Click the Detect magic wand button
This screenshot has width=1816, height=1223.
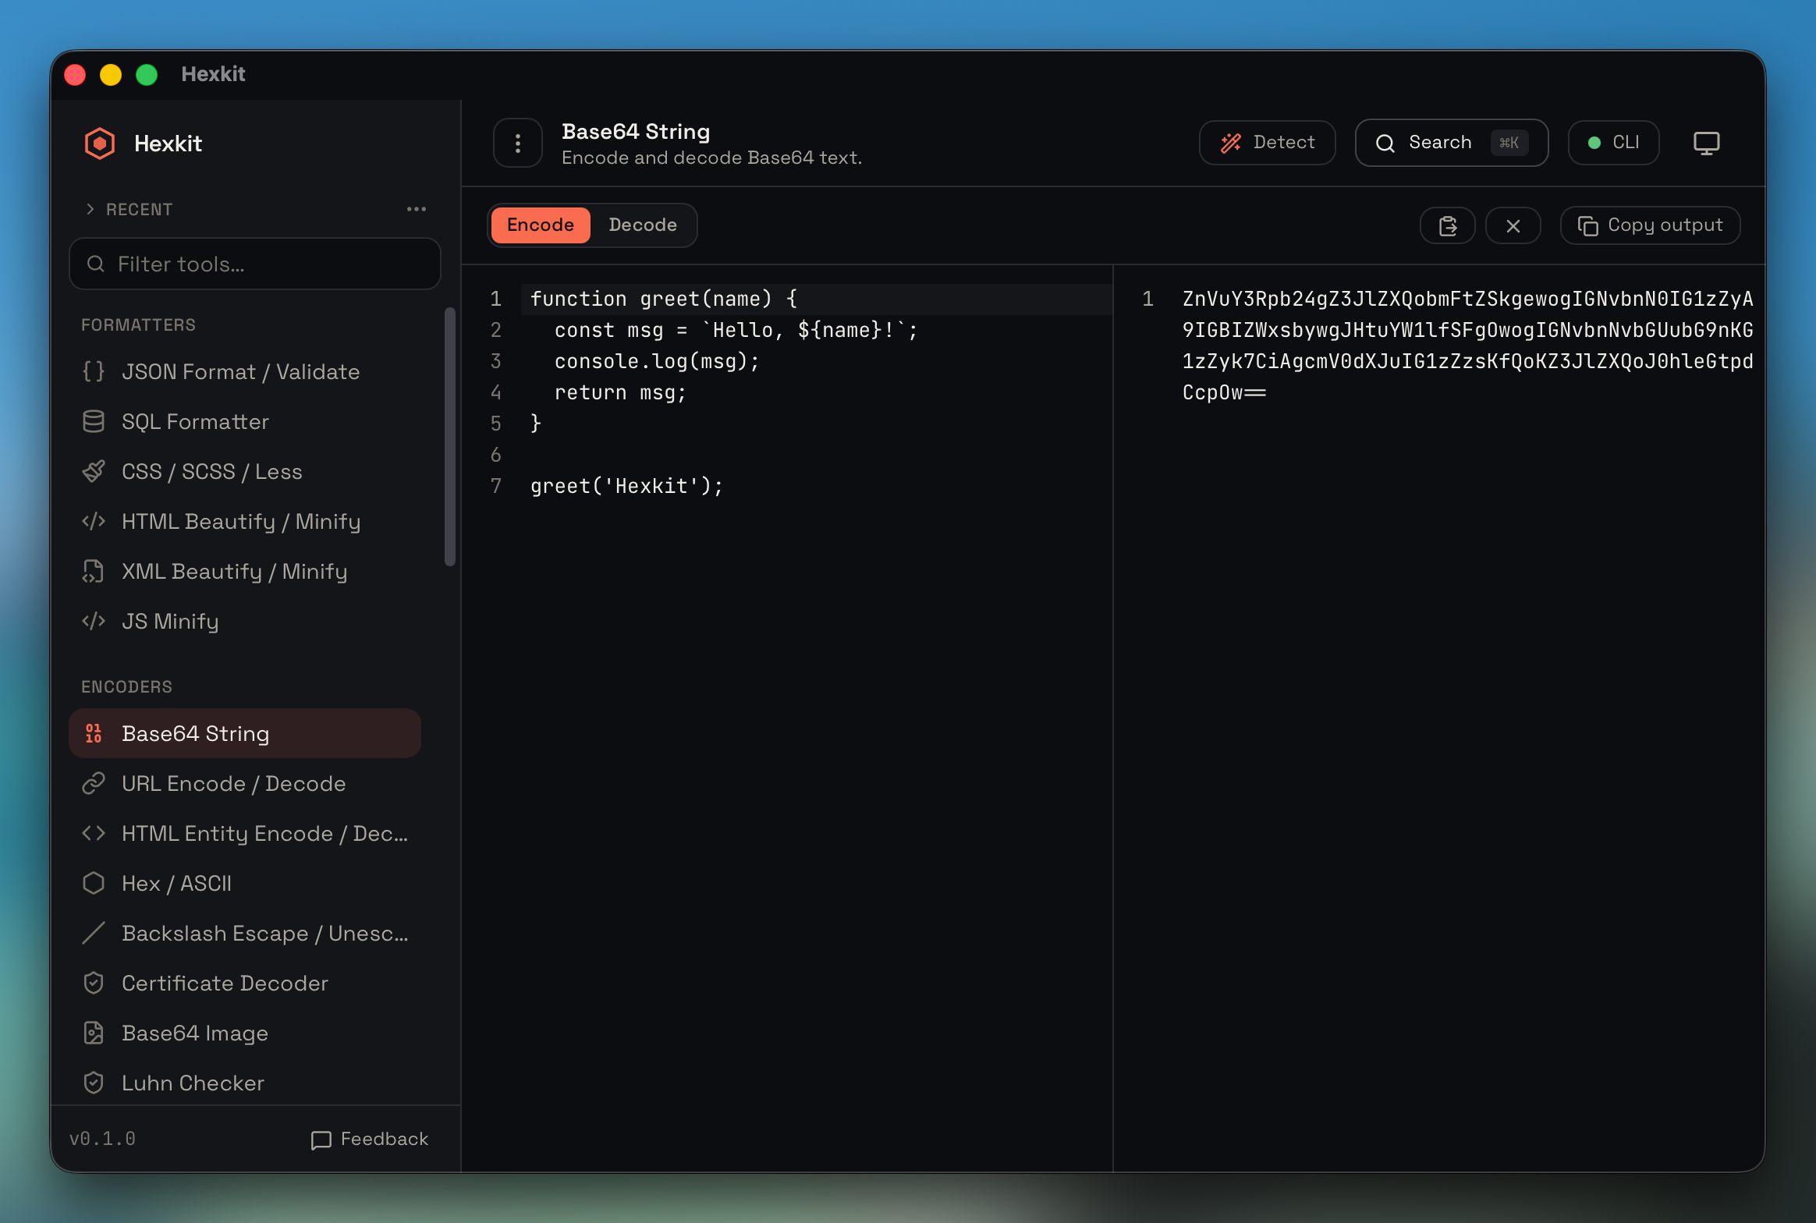point(1267,143)
